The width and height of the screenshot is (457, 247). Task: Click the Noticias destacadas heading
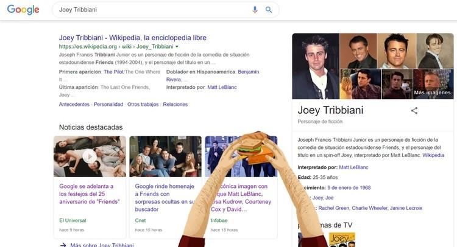coord(91,127)
